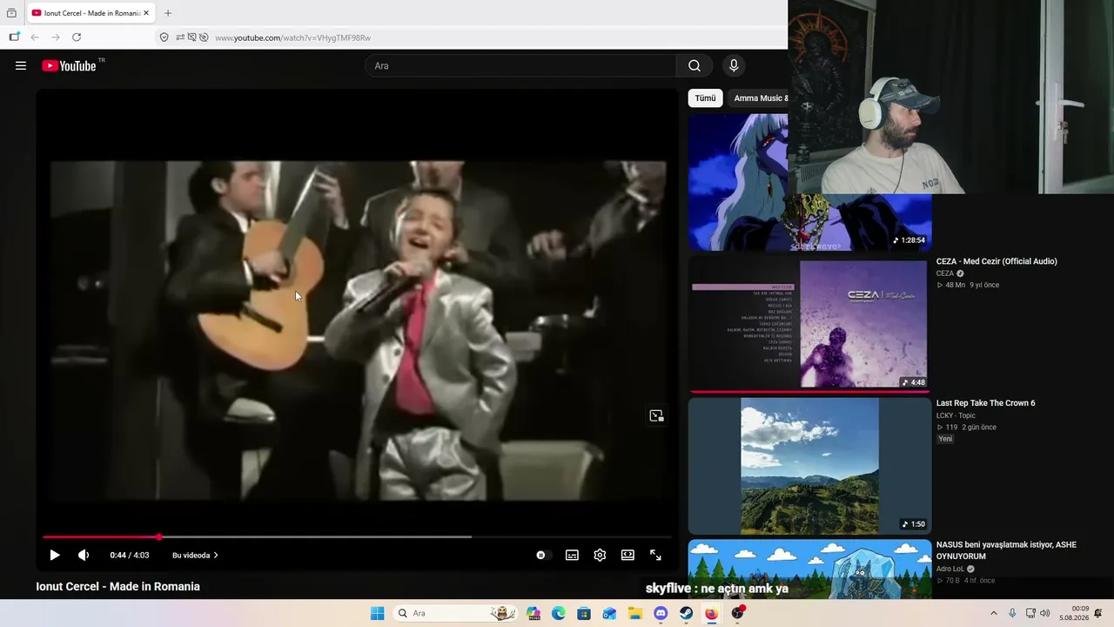The width and height of the screenshot is (1114, 627).
Task: Open the system tray volume icon
Action: (1044, 613)
